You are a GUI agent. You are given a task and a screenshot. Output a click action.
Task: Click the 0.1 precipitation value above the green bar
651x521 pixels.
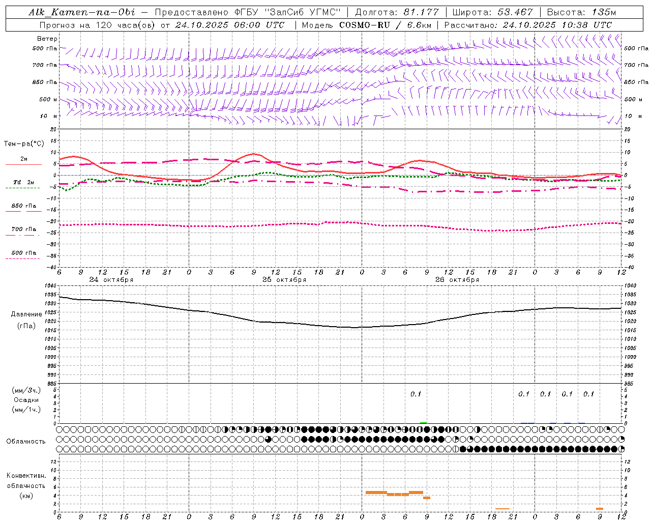pyautogui.click(x=416, y=394)
